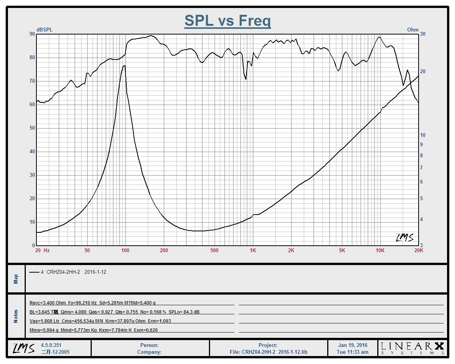
Task: Click the Person field in footer
Action: point(149,345)
